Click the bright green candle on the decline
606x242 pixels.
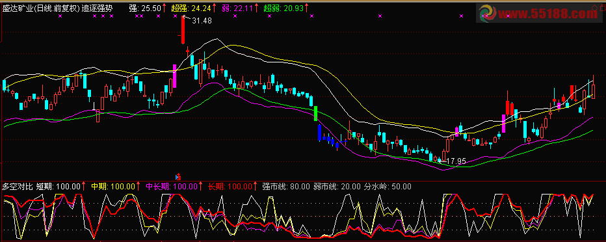pos(315,113)
